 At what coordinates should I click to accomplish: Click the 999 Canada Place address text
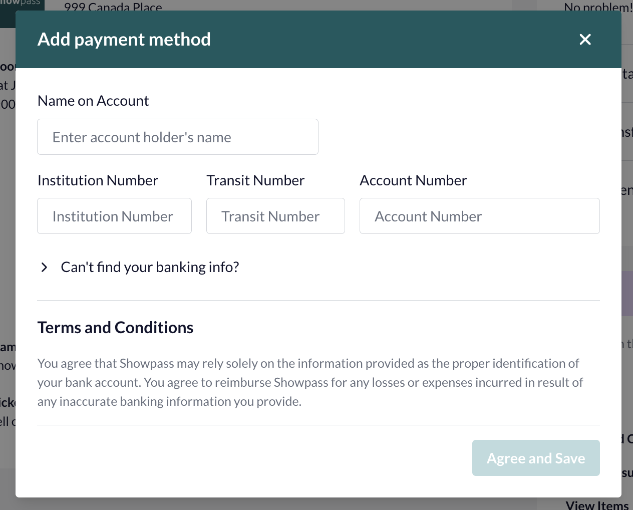click(x=113, y=7)
